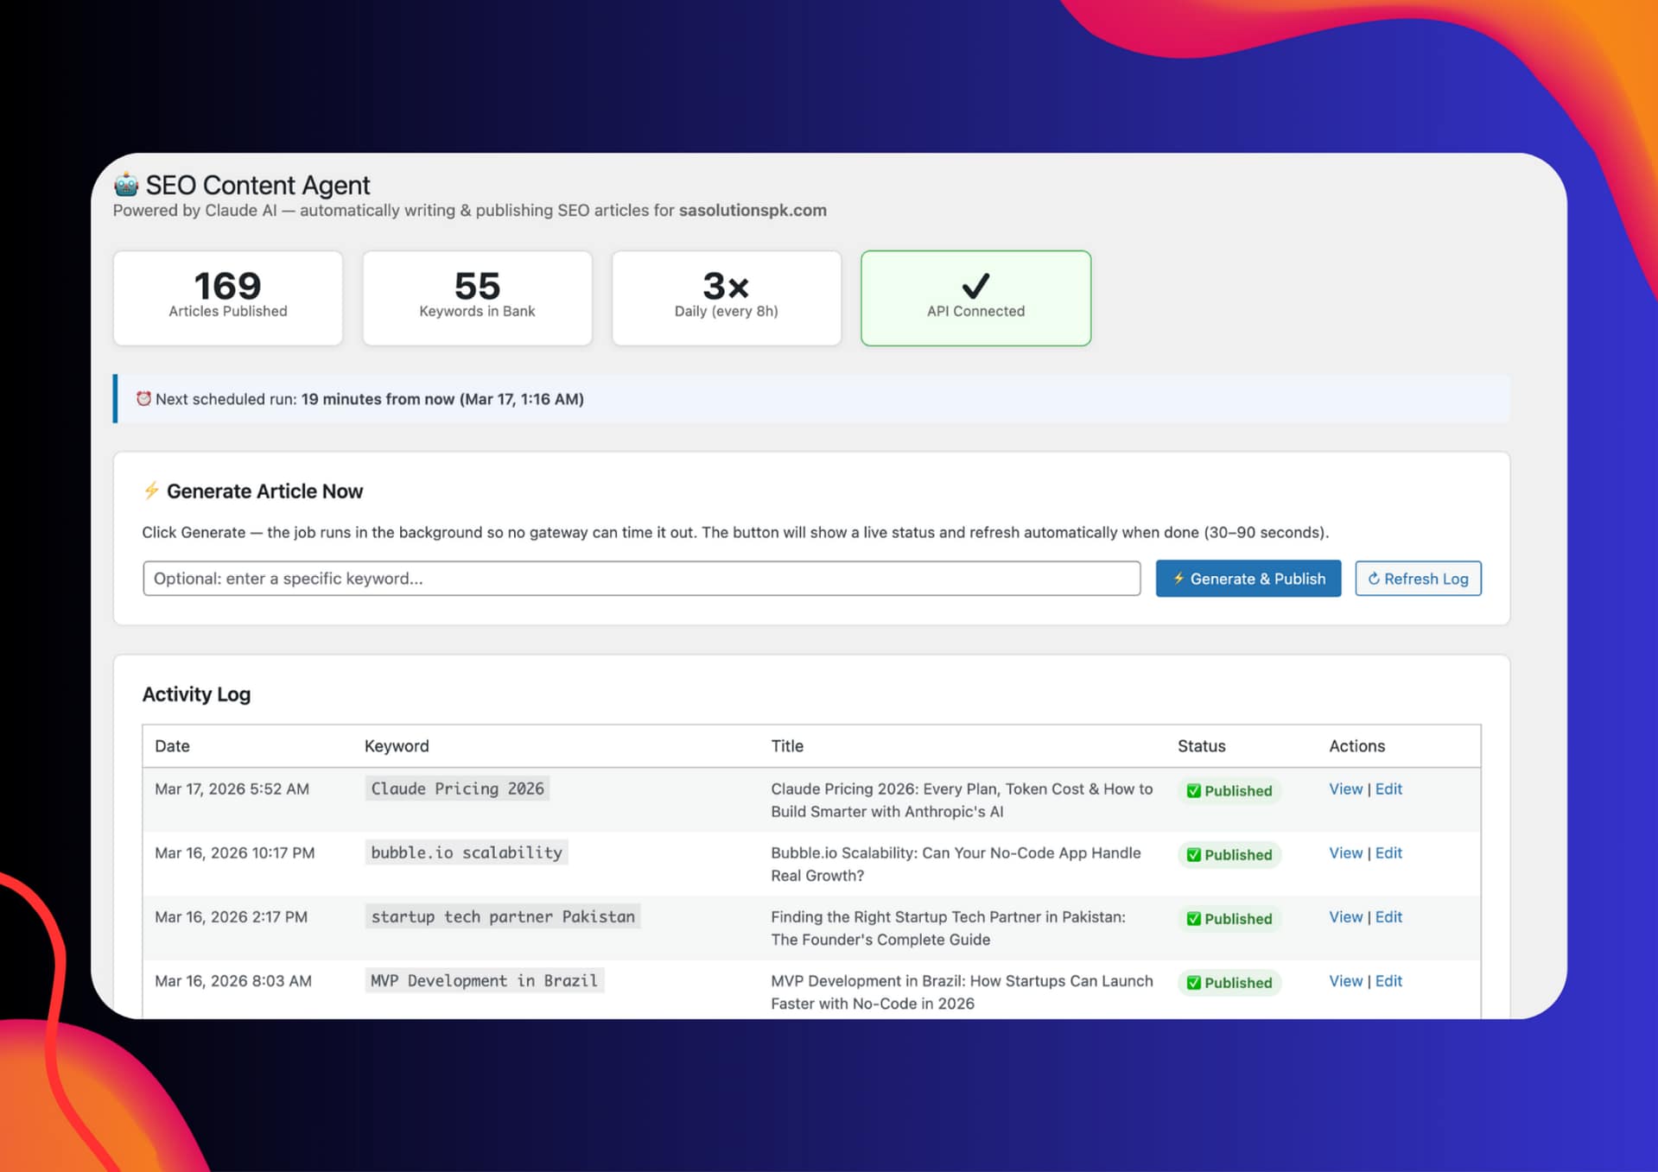Edit the MVP Development in Brazil article

click(x=1388, y=980)
